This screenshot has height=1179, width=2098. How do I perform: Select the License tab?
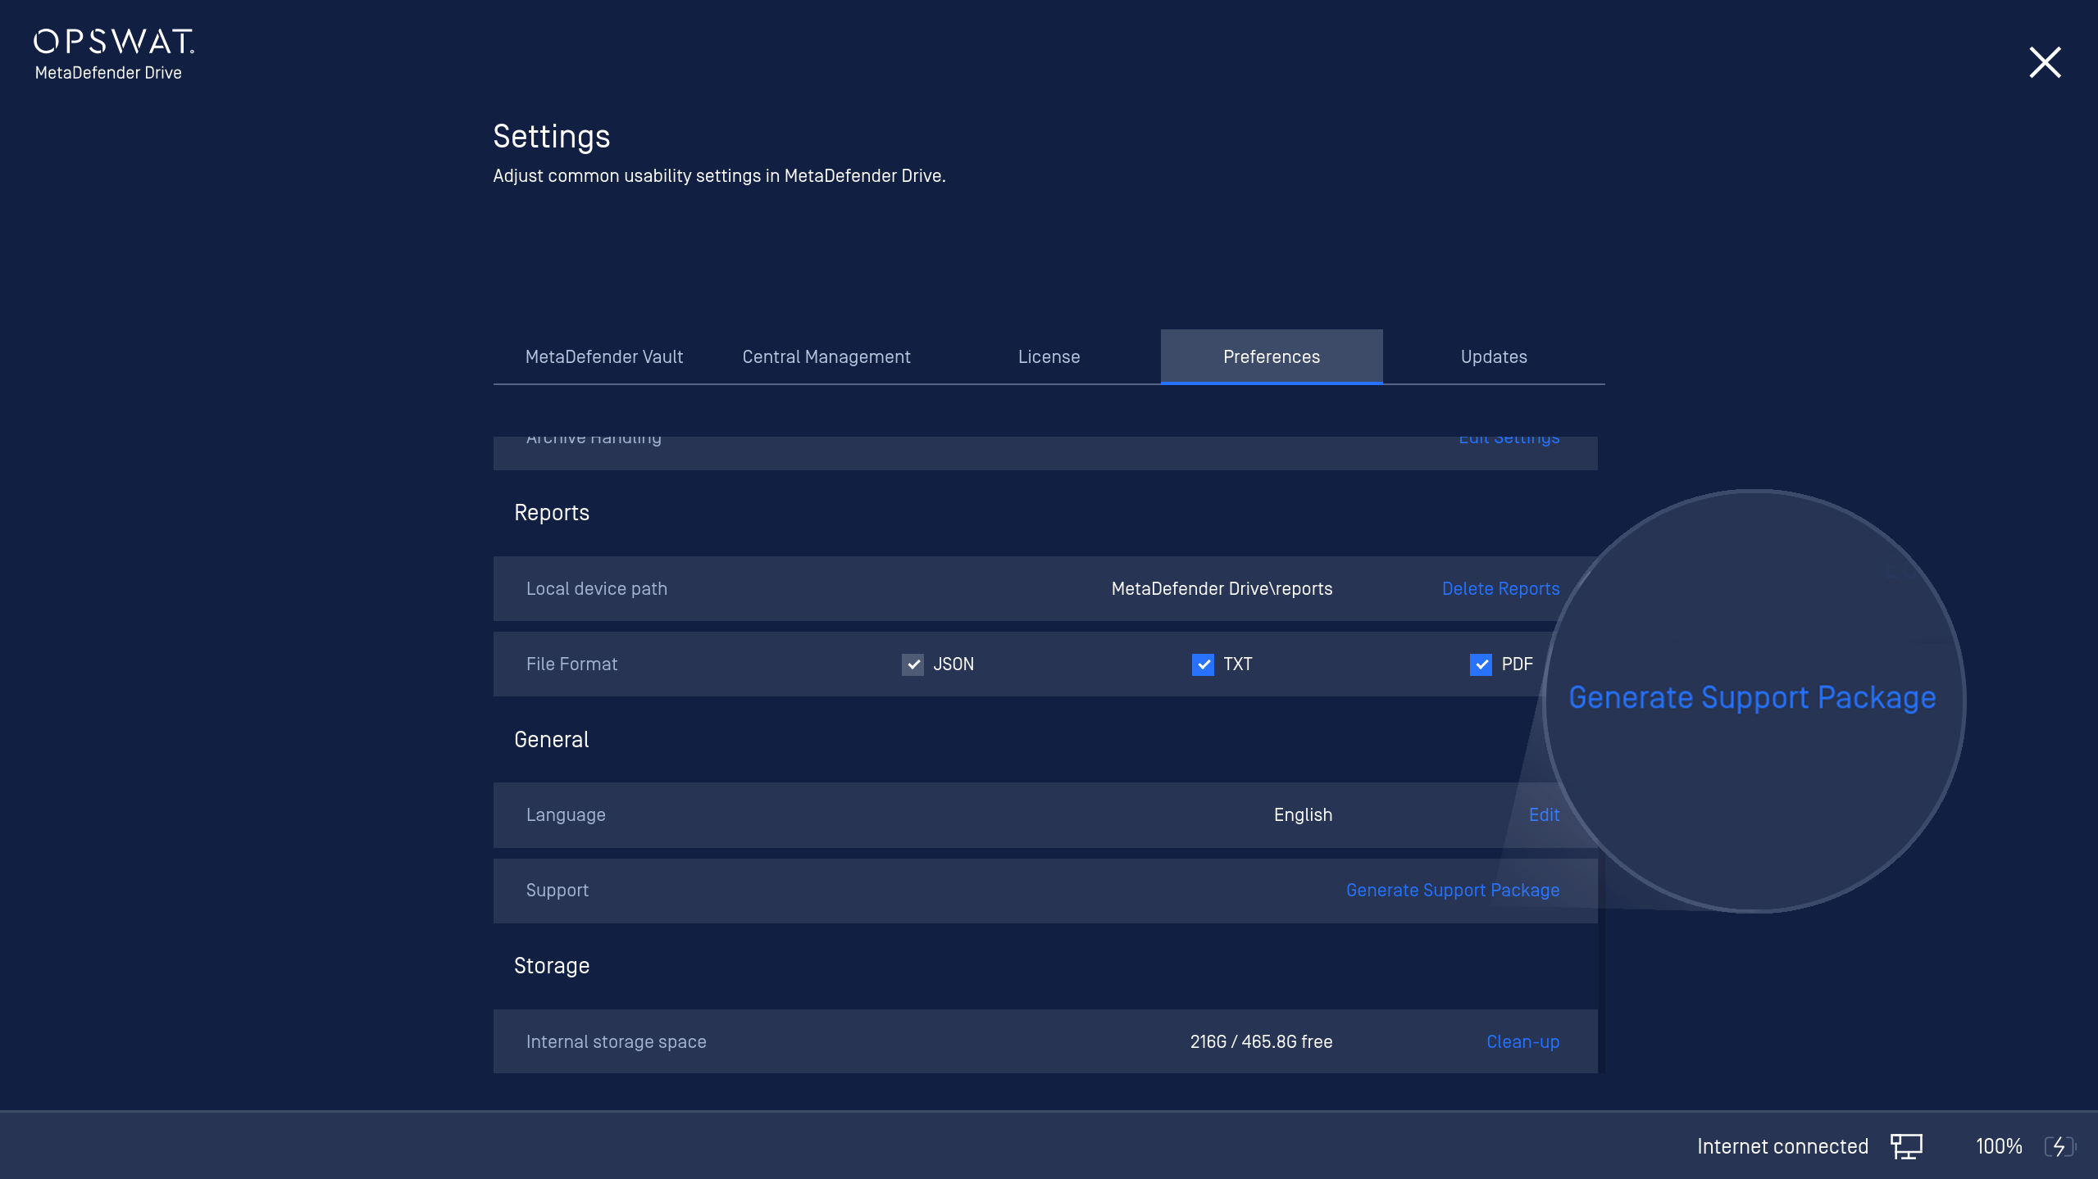coord(1049,356)
